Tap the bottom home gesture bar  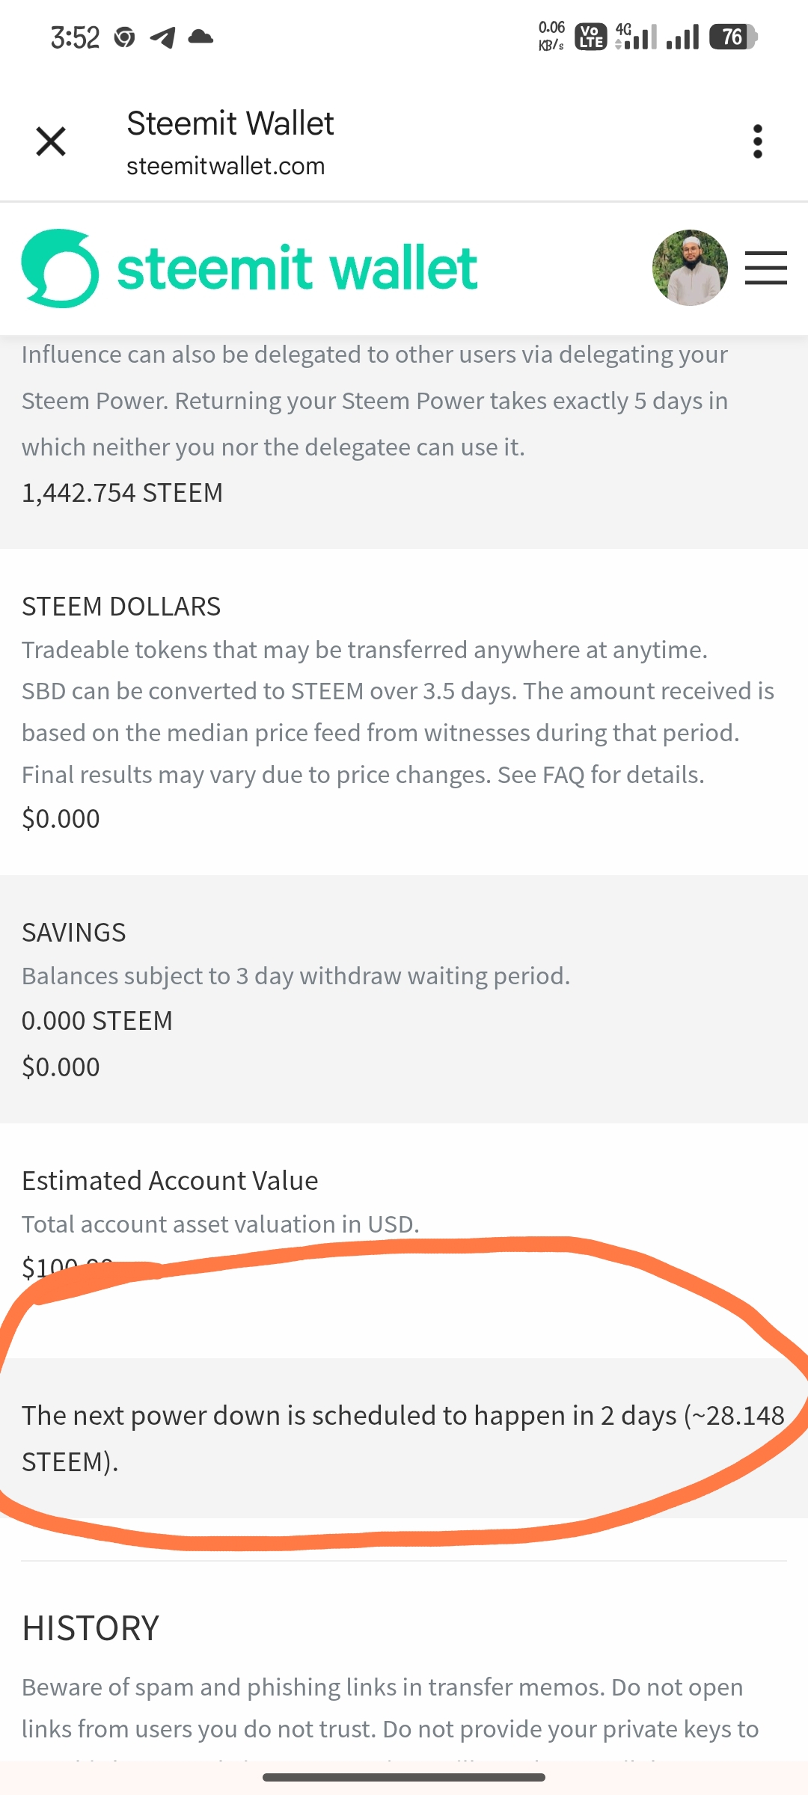click(x=404, y=1777)
